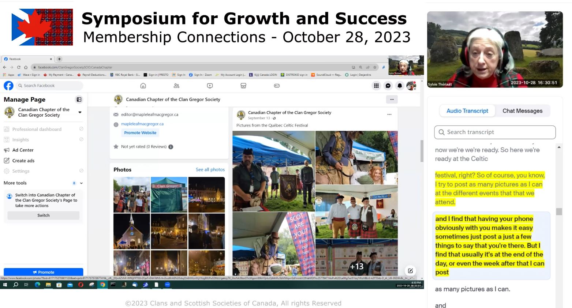Collapse the Manage Page sidebar icon
572x308 pixels.
click(79, 99)
